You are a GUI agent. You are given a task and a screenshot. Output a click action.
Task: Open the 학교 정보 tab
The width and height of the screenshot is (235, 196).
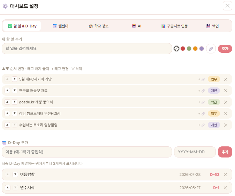point(99,26)
